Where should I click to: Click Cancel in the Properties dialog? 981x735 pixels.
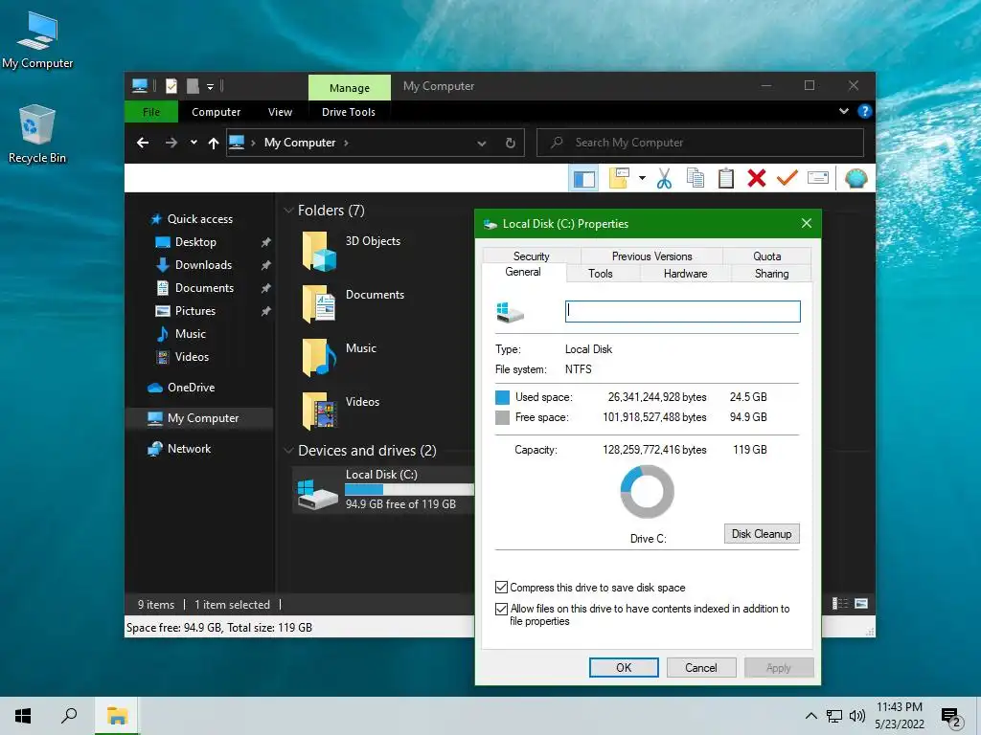[x=700, y=667]
